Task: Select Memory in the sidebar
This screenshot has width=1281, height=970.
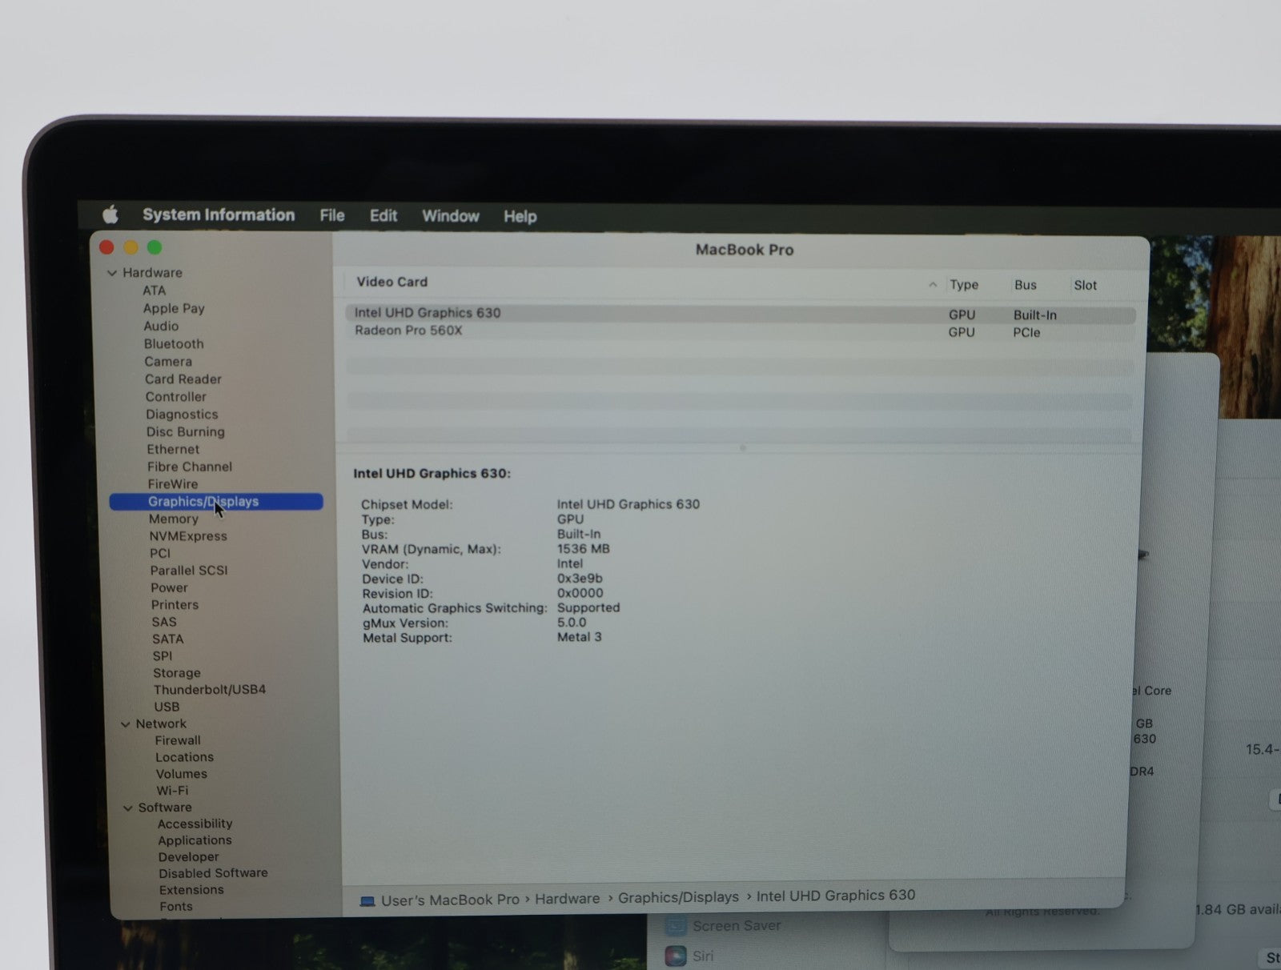Action: [x=173, y=519]
